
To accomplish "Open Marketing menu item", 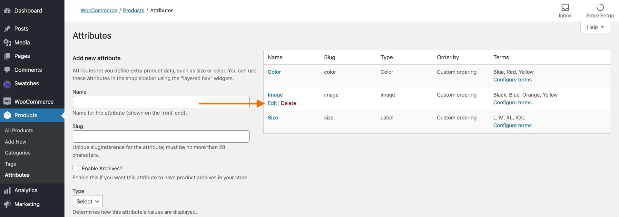I will 27,204.
